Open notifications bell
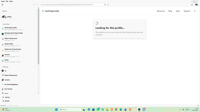Image resolution: width=200 pixels, height=112 pixels. pos(192,5)
